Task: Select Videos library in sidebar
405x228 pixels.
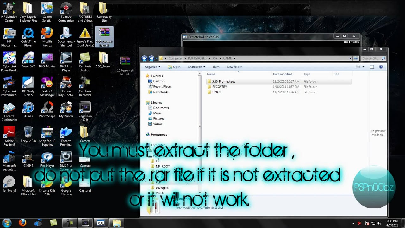Action: click(155, 124)
